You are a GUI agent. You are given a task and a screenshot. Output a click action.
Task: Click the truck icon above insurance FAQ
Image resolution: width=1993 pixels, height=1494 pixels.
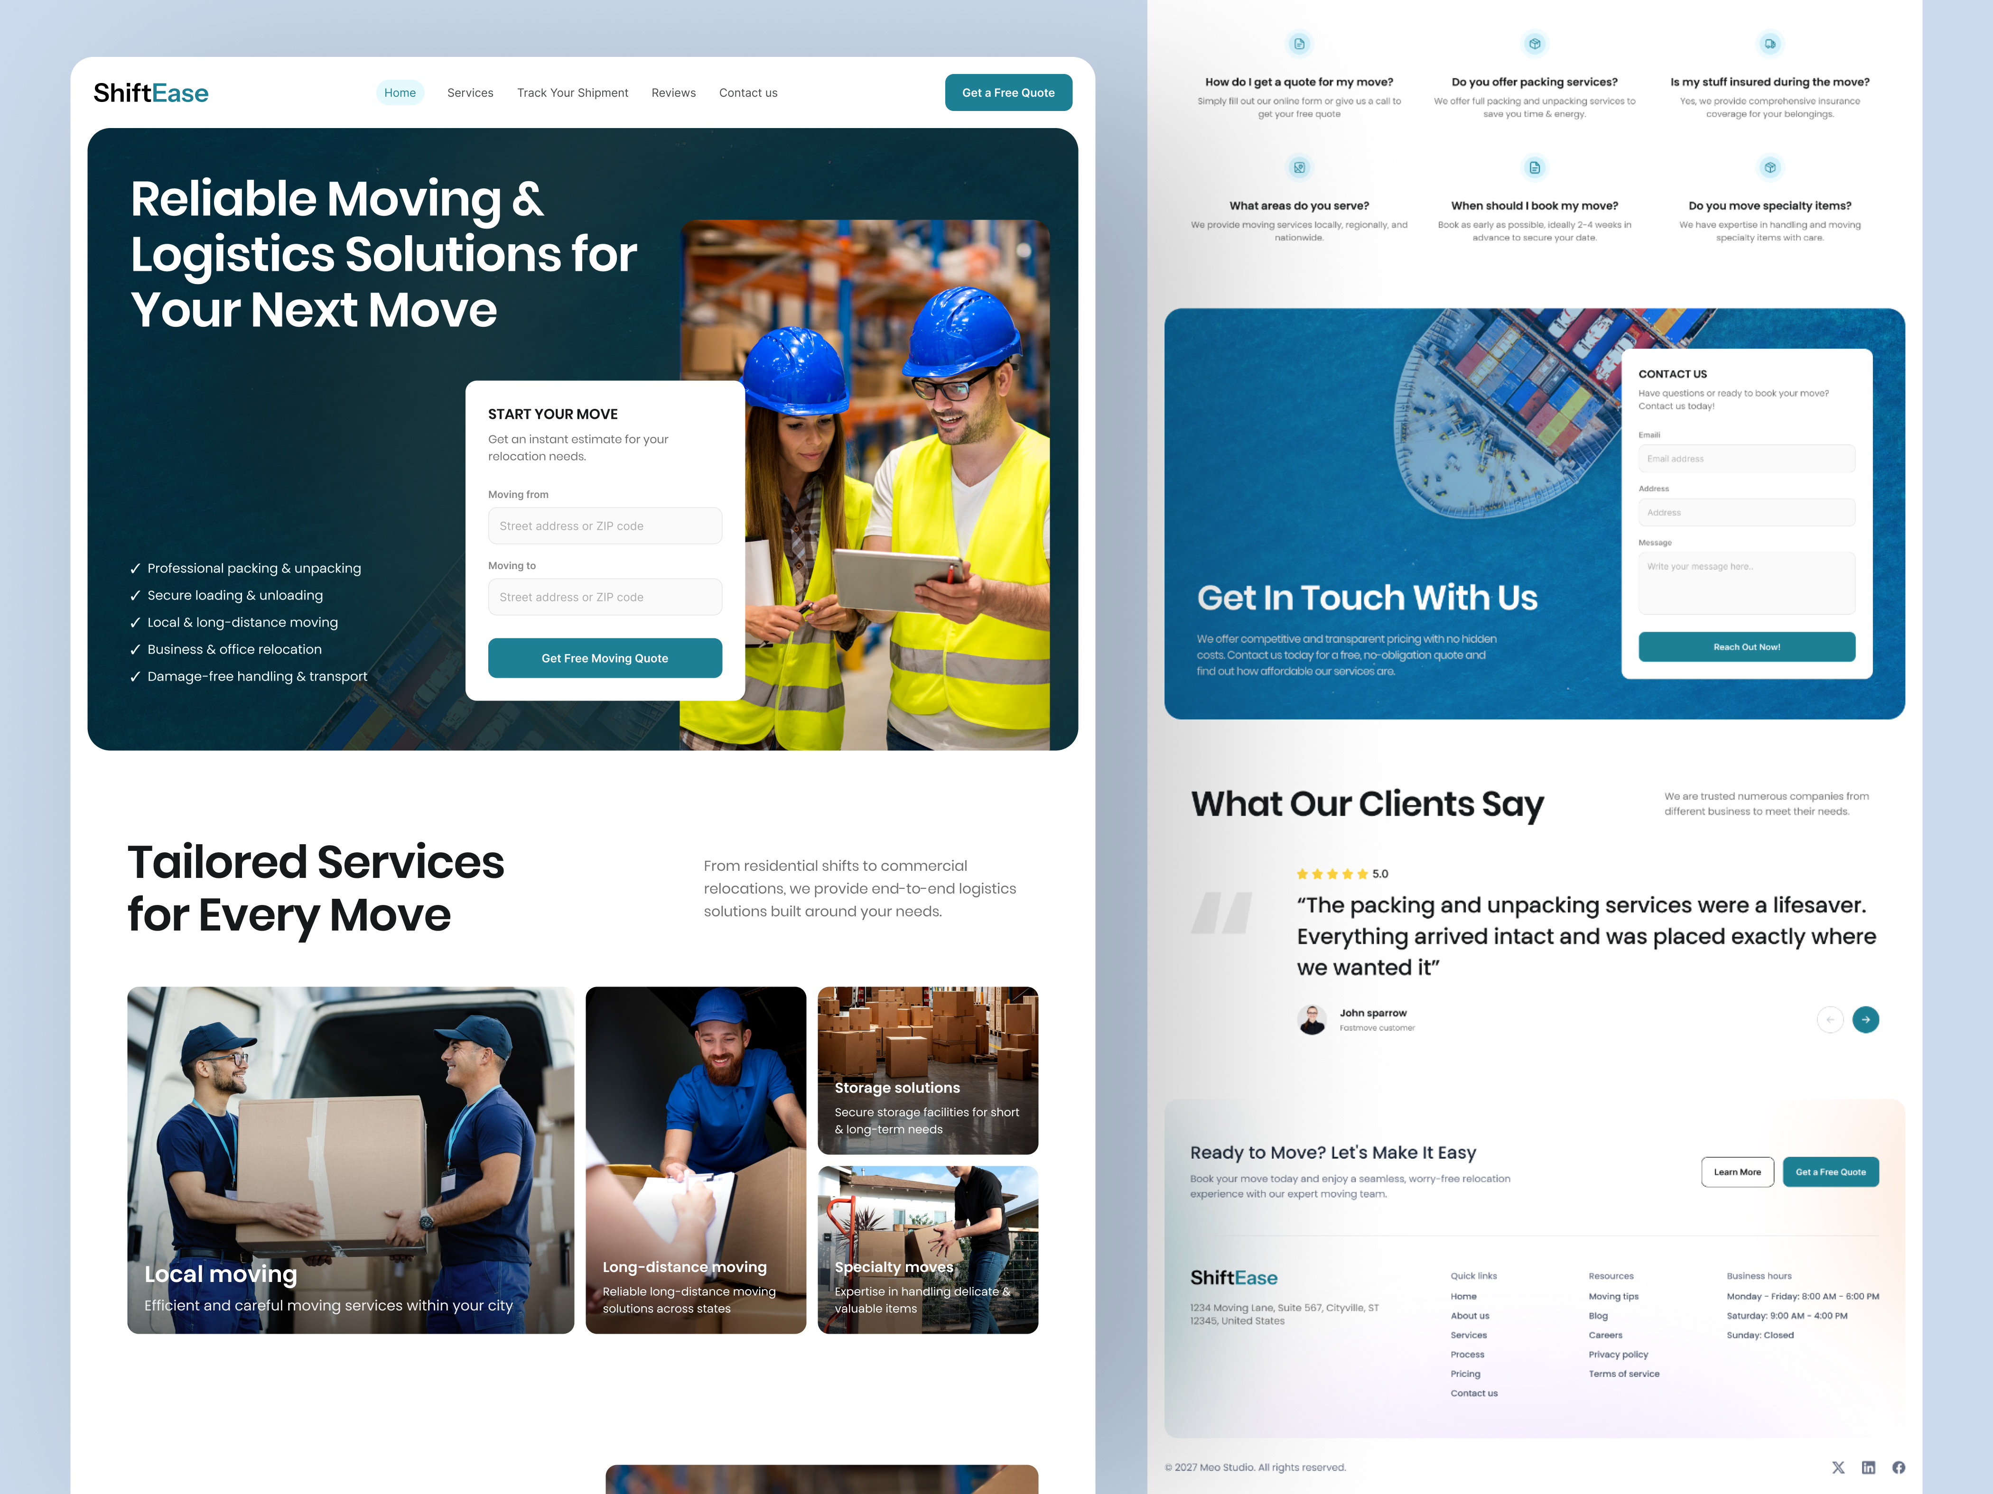[1769, 43]
